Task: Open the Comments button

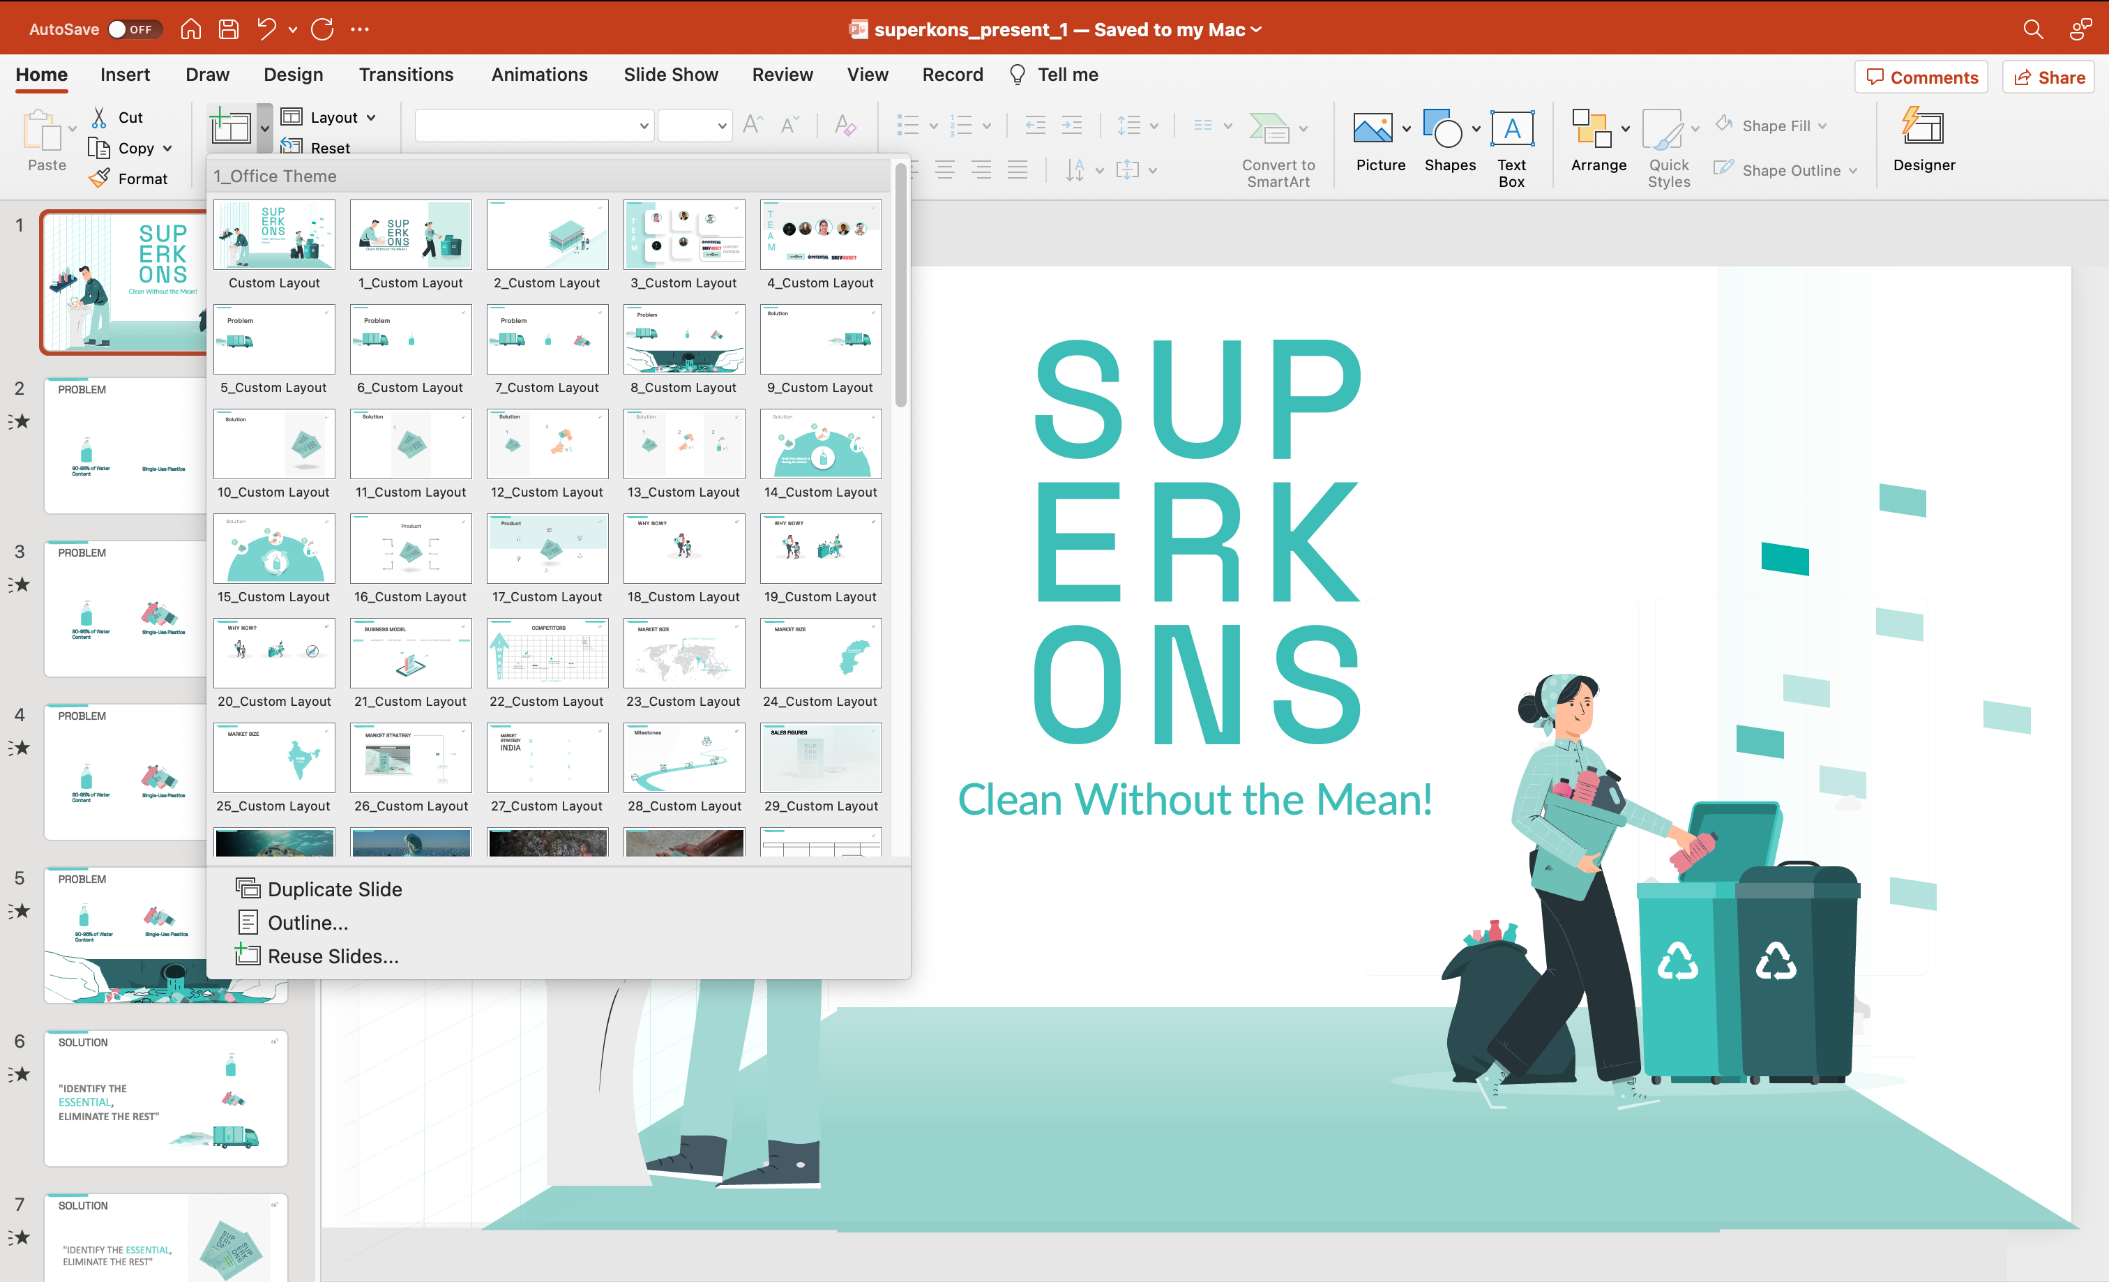Action: point(1921,77)
